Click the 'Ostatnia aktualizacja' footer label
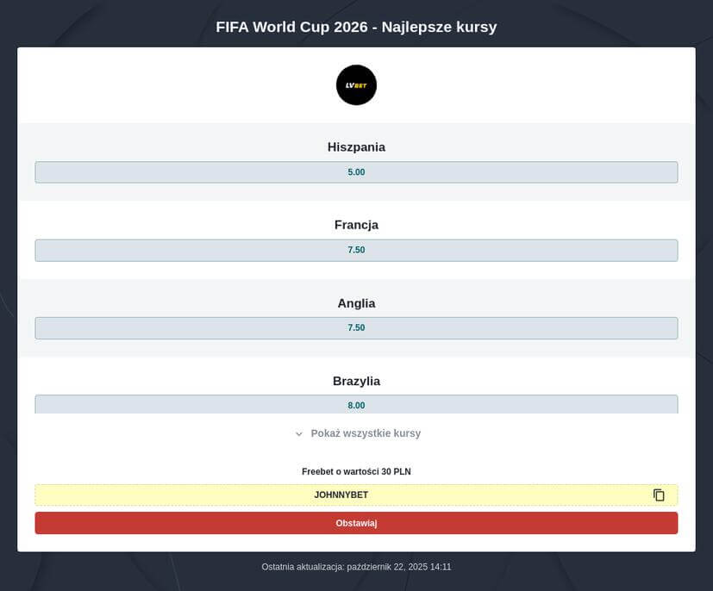The width and height of the screenshot is (713, 591). coord(303,567)
